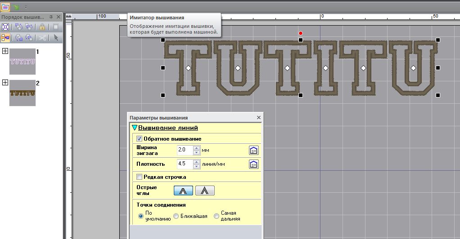460x239 pixels.
Task: Click the Ширина зигзага value field
Action: (x=185, y=150)
